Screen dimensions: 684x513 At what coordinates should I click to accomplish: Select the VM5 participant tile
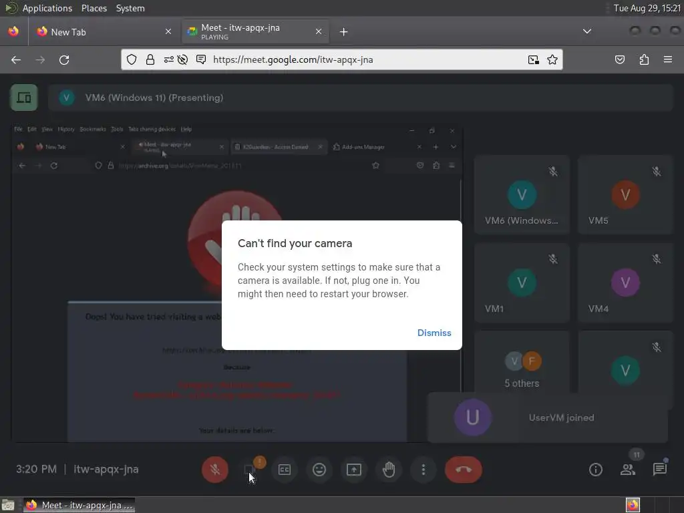(625, 194)
